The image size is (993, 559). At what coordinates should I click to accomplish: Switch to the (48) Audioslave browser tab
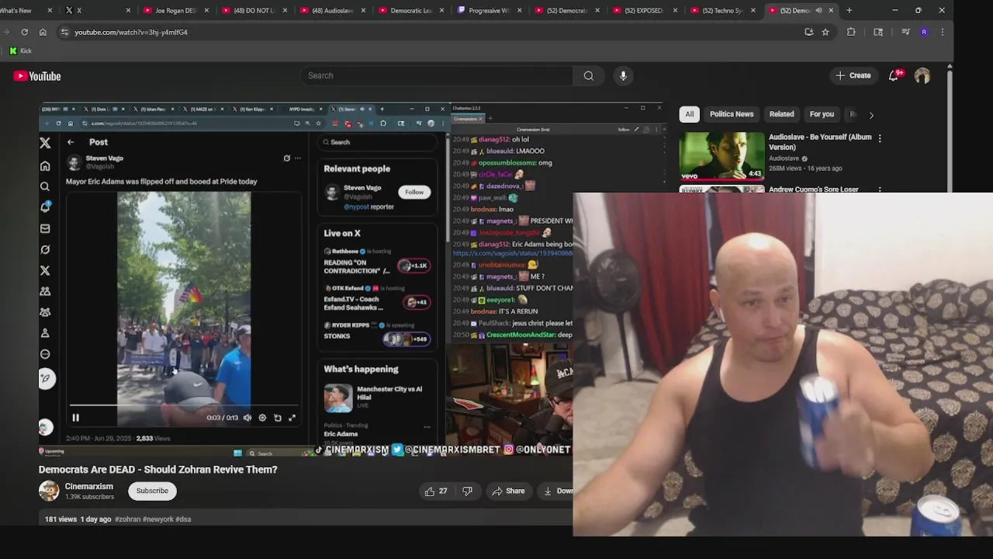point(331,10)
